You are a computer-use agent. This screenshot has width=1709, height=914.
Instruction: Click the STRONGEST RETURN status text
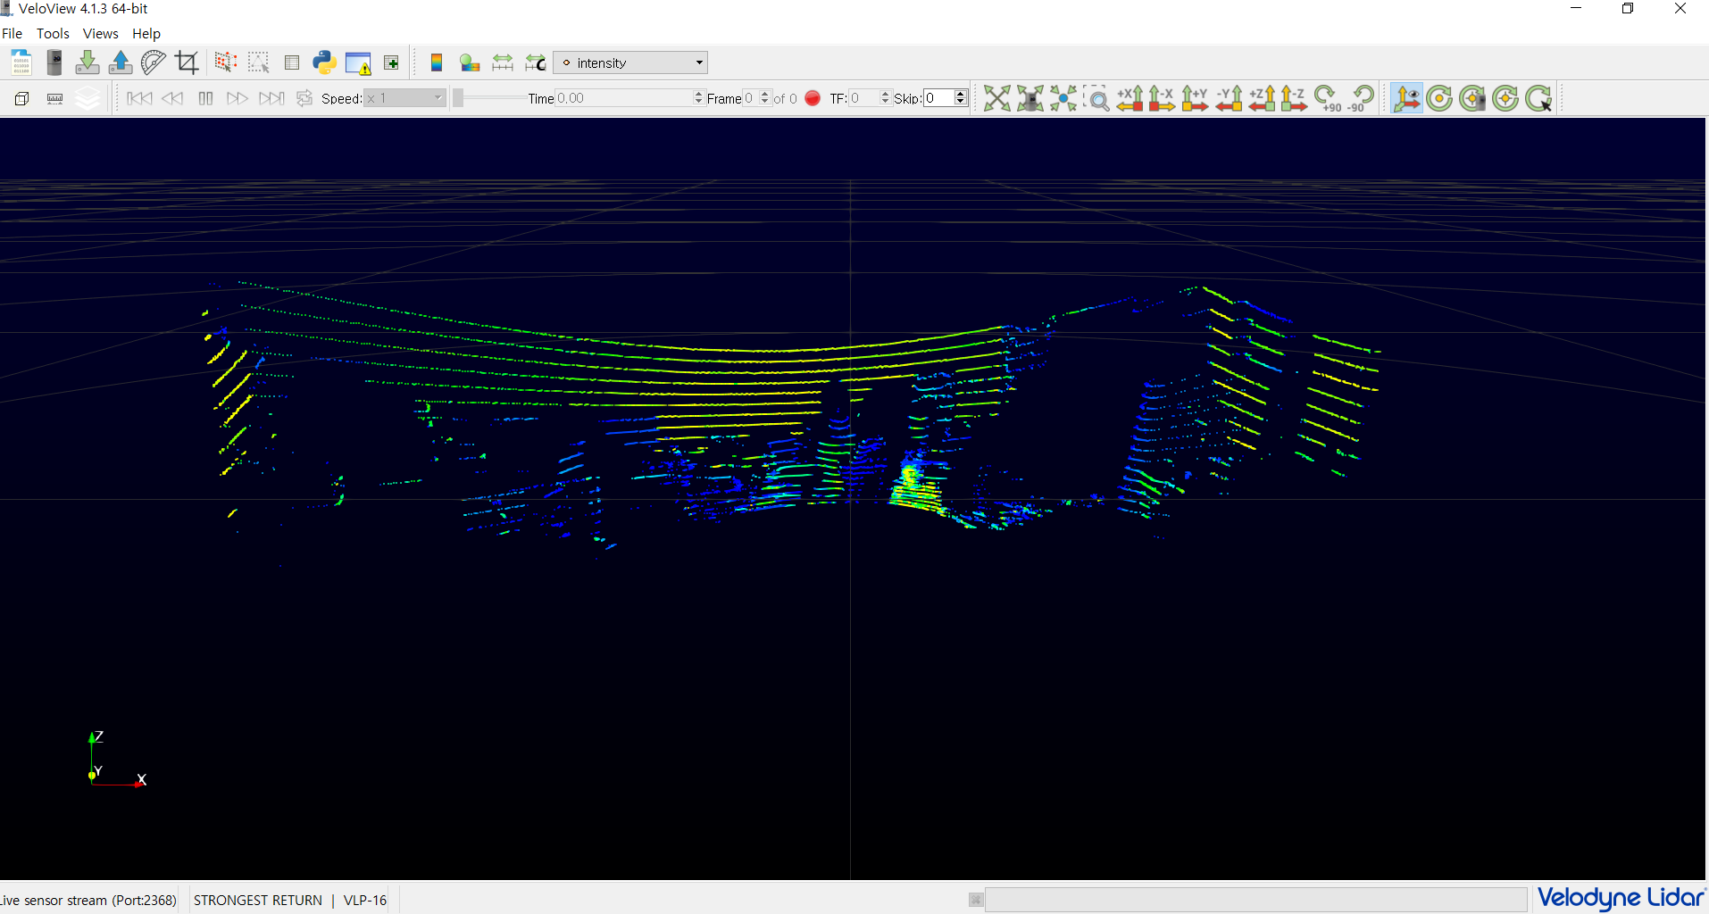[258, 900]
